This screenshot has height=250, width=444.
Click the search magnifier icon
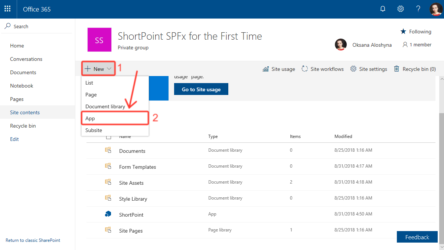[x=8, y=26]
